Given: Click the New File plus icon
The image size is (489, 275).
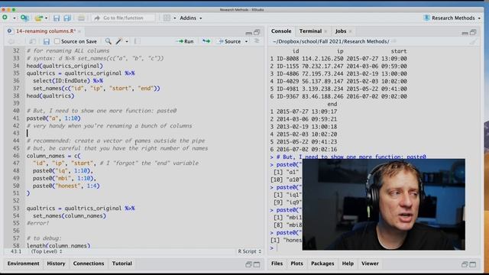Looking at the screenshot, I should click(x=5, y=18).
